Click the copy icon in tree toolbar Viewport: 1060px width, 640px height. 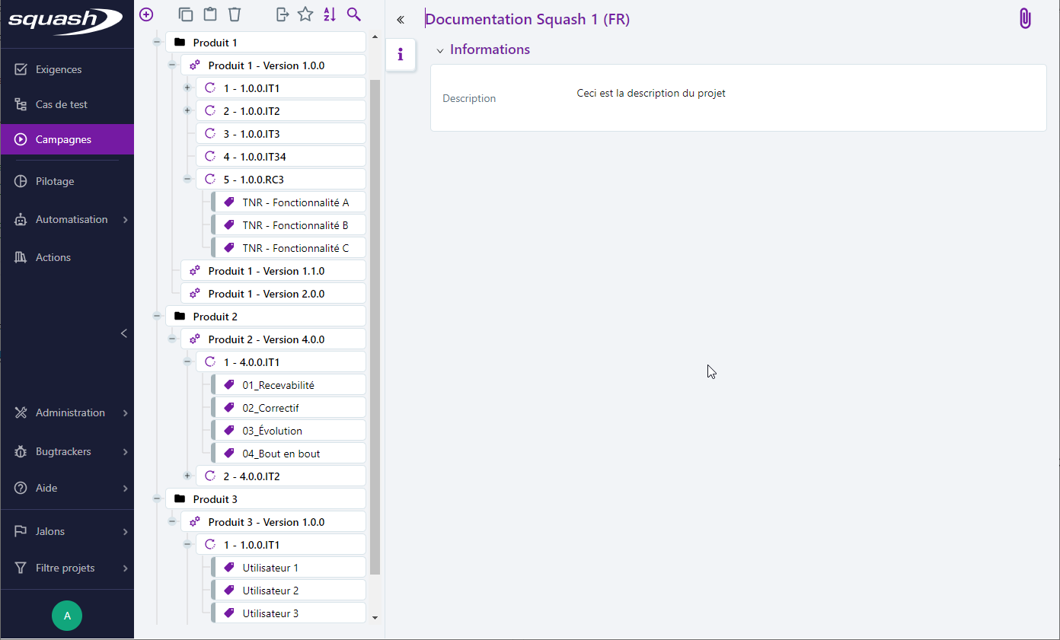[186, 14]
